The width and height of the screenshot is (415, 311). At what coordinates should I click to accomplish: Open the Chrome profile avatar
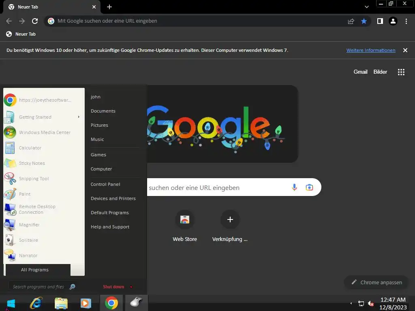(x=393, y=21)
